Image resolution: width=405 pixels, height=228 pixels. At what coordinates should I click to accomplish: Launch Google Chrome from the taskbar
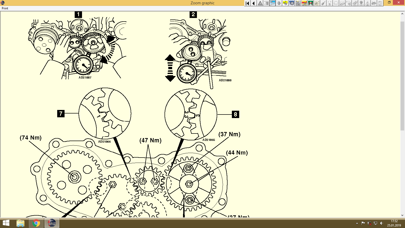36,223
